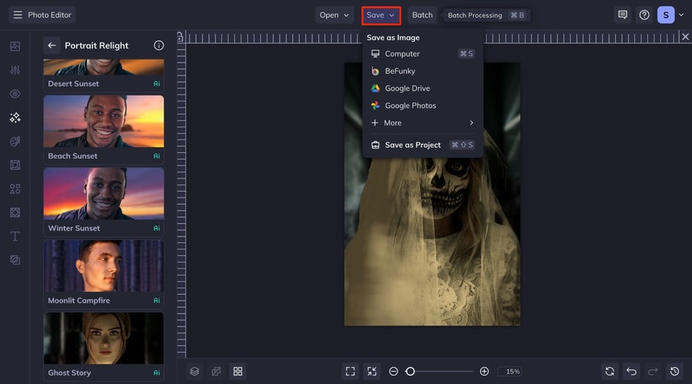The image size is (692, 384).
Task: Open the Graphics shapes sidebar icon
Action: coord(15,189)
